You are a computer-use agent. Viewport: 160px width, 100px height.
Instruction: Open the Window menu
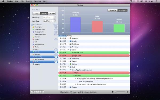click(38, 1)
